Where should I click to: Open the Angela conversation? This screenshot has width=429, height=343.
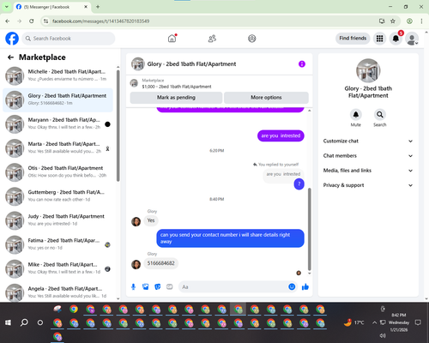pos(57,292)
